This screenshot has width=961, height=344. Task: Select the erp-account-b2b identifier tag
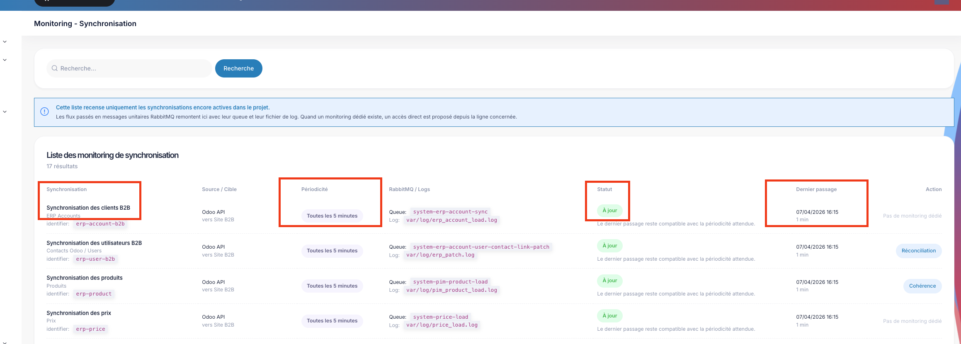coord(100,224)
